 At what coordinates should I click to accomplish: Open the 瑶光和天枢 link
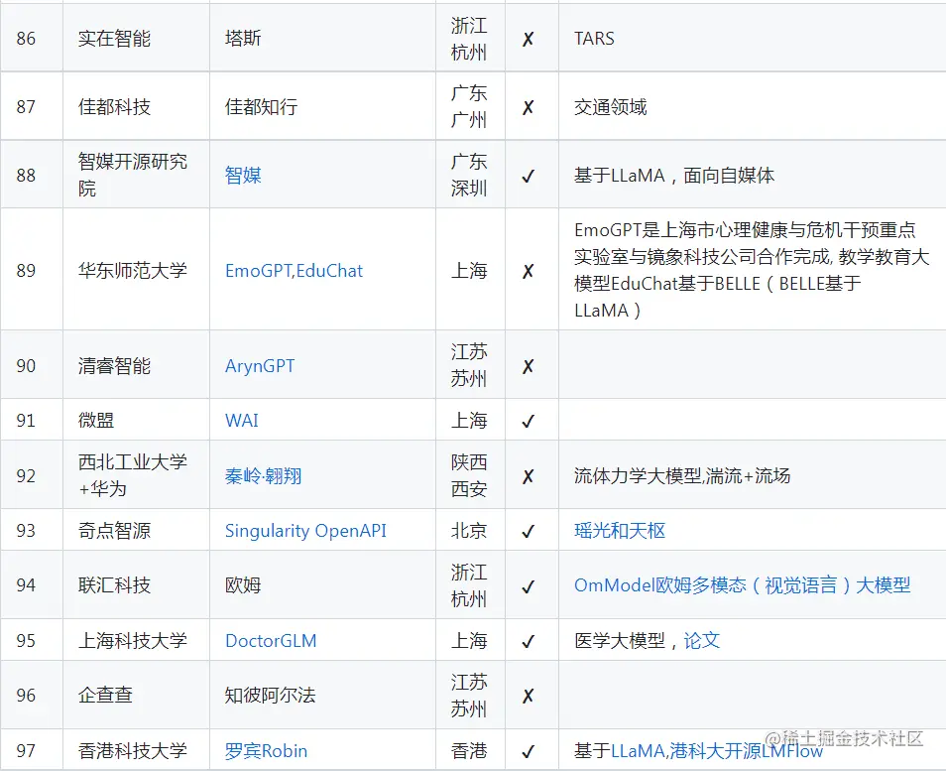[x=621, y=530]
